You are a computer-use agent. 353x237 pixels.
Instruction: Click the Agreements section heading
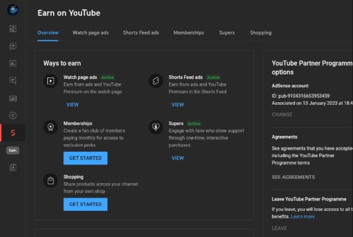point(284,137)
